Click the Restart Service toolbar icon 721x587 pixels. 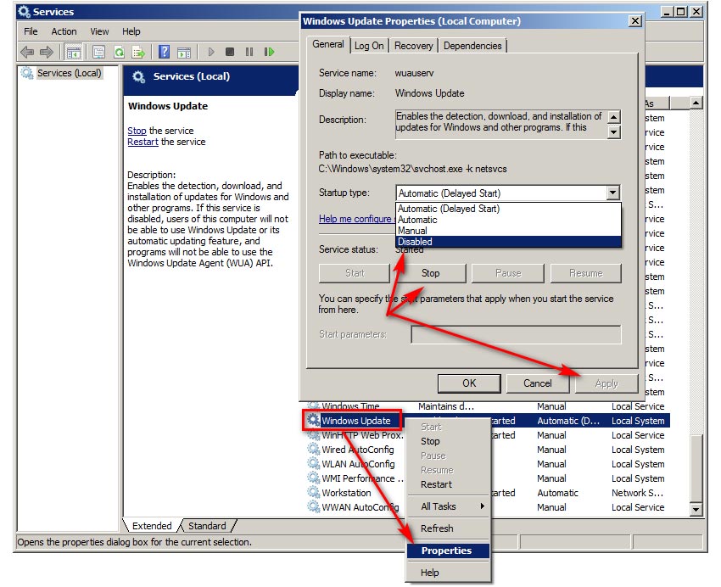(x=269, y=52)
